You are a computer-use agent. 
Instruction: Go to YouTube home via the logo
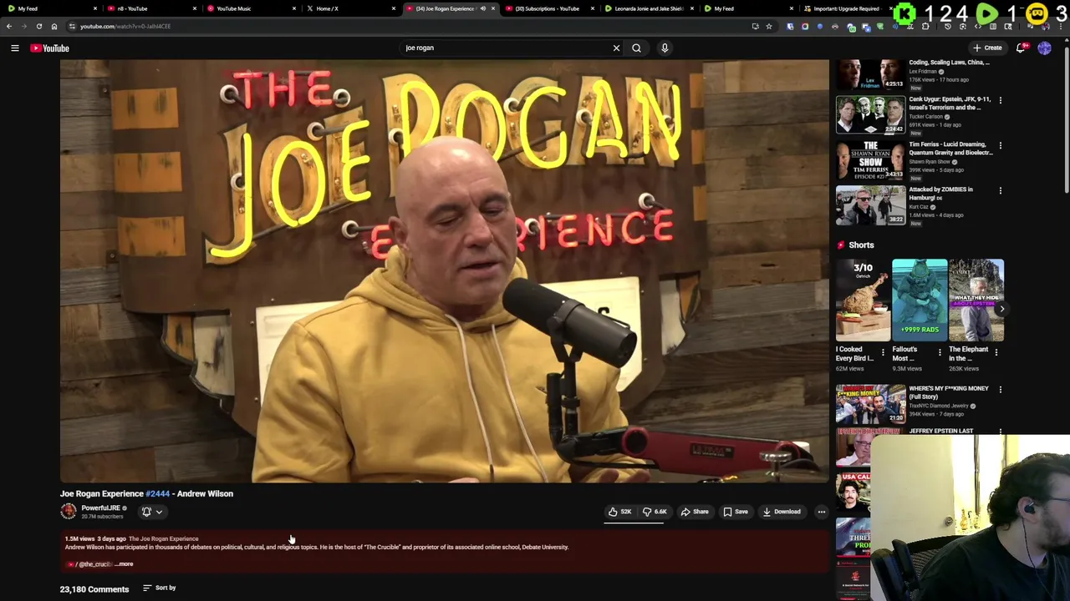click(50, 48)
